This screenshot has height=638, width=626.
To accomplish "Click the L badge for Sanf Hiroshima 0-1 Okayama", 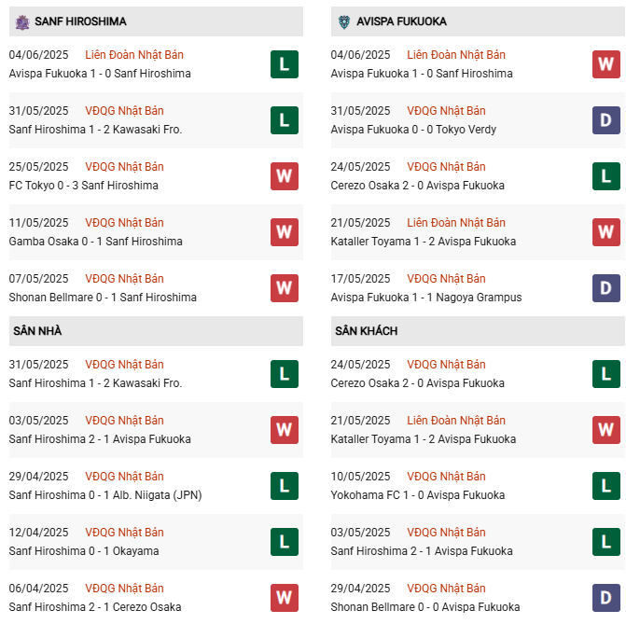I will click(285, 542).
